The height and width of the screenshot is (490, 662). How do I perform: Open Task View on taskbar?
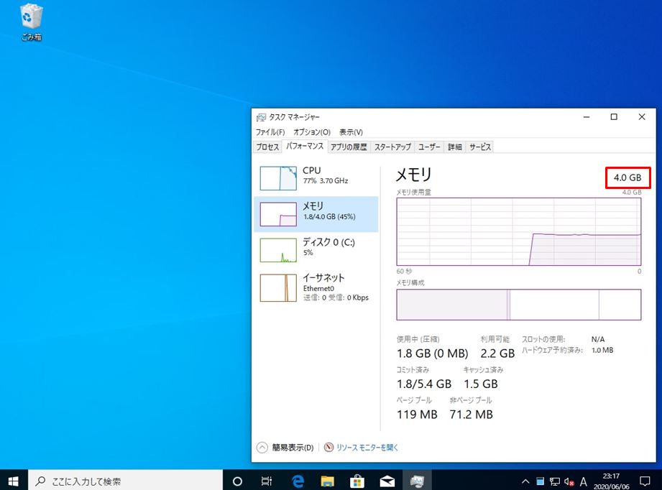coord(267,481)
